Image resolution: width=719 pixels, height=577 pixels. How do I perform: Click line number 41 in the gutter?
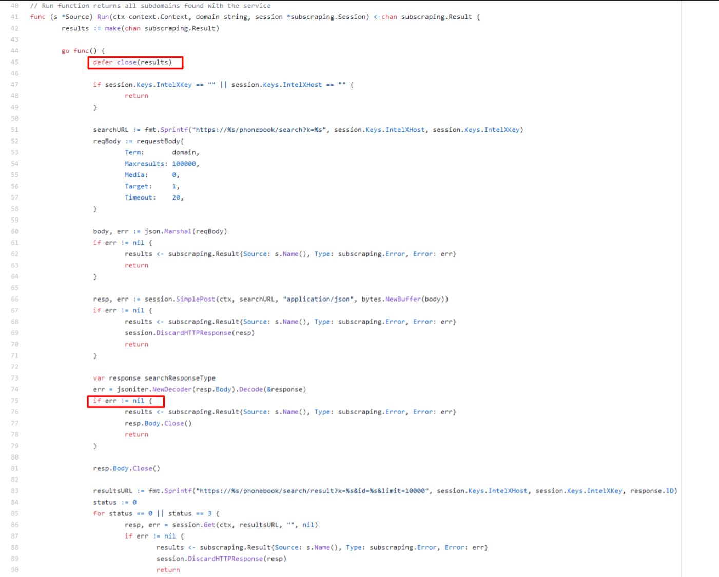14,17
